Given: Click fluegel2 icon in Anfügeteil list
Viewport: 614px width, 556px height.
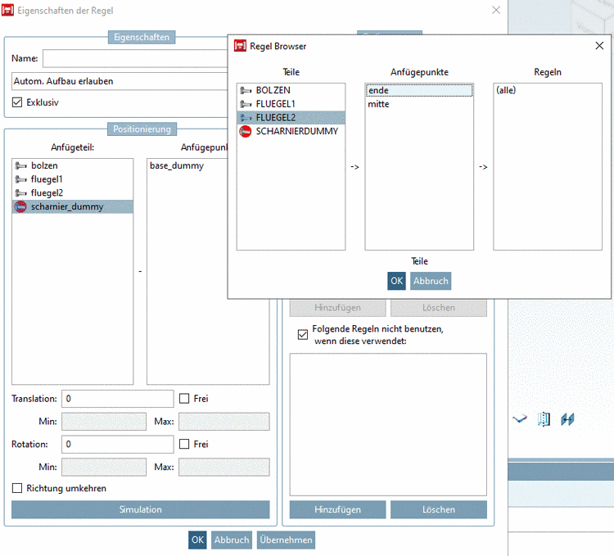Looking at the screenshot, I should click(20, 193).
